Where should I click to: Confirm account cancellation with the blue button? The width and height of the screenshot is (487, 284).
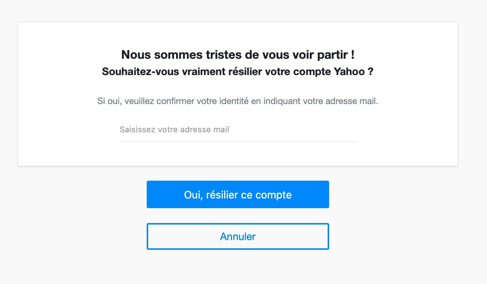(238, 194)
